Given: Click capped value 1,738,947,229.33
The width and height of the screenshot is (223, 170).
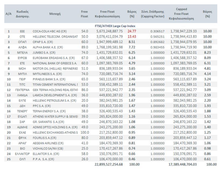Looking at the screenshot, I should tap(184, 31).
